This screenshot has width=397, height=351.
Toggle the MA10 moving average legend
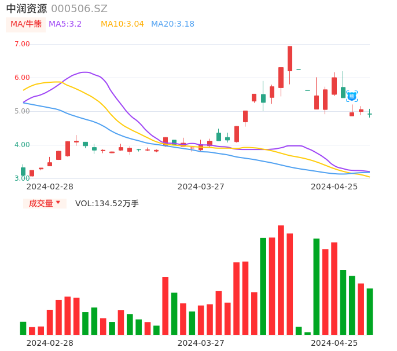click(x=122, y=24)
